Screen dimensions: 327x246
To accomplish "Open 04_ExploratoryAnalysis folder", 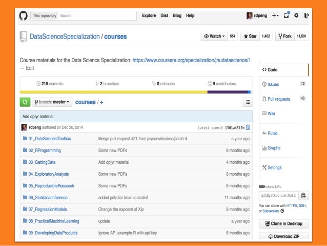I will [x=49, y=174].
